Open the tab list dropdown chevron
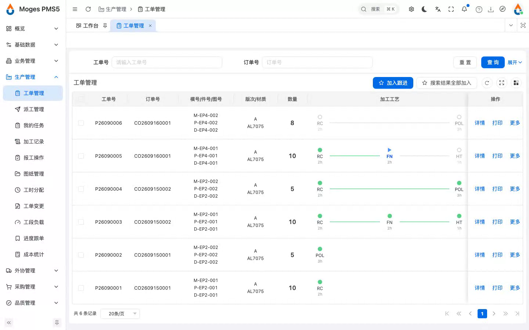Screen dimensions: 529x330 511,25
